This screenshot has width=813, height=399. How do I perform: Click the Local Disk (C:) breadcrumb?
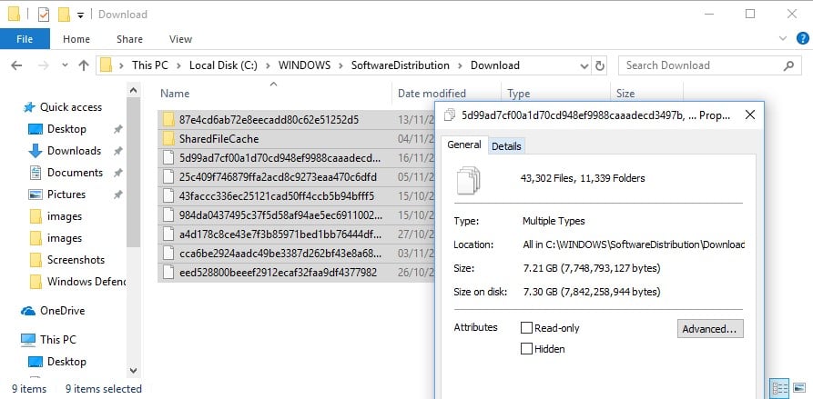(223, 65)
